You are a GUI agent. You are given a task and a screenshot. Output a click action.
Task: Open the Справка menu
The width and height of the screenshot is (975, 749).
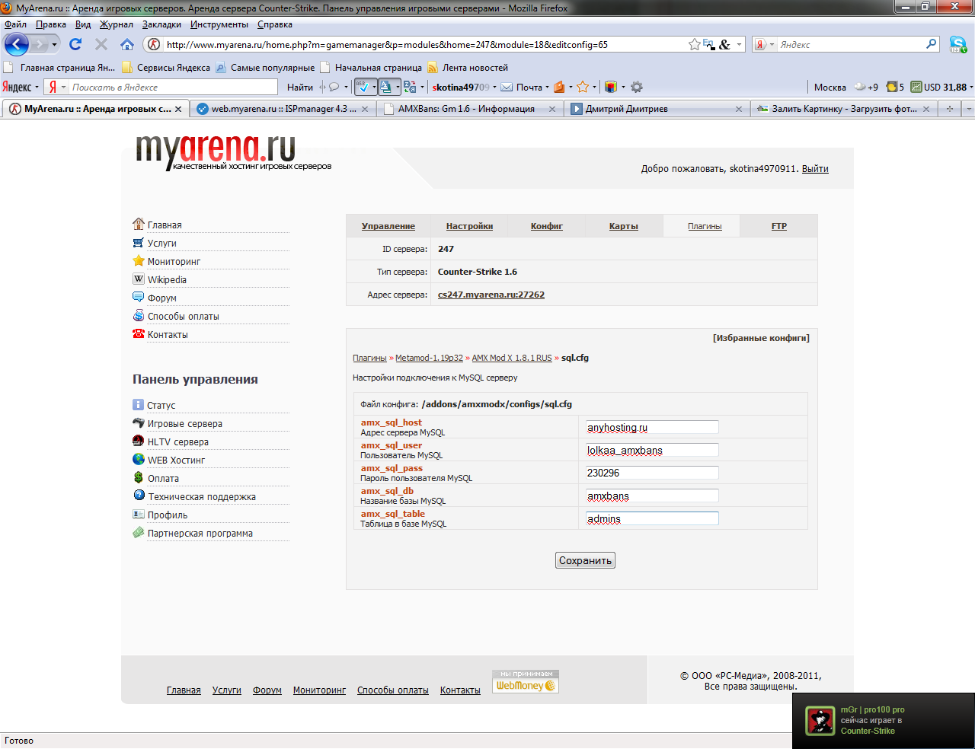click(x=275, y=24)
